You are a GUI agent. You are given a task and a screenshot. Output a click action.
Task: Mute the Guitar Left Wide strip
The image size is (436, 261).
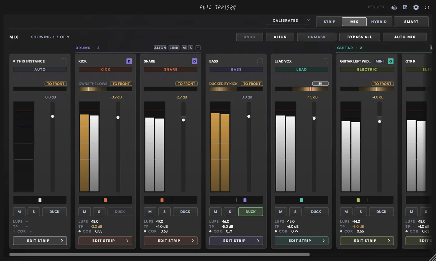click(x=346, y=212)
